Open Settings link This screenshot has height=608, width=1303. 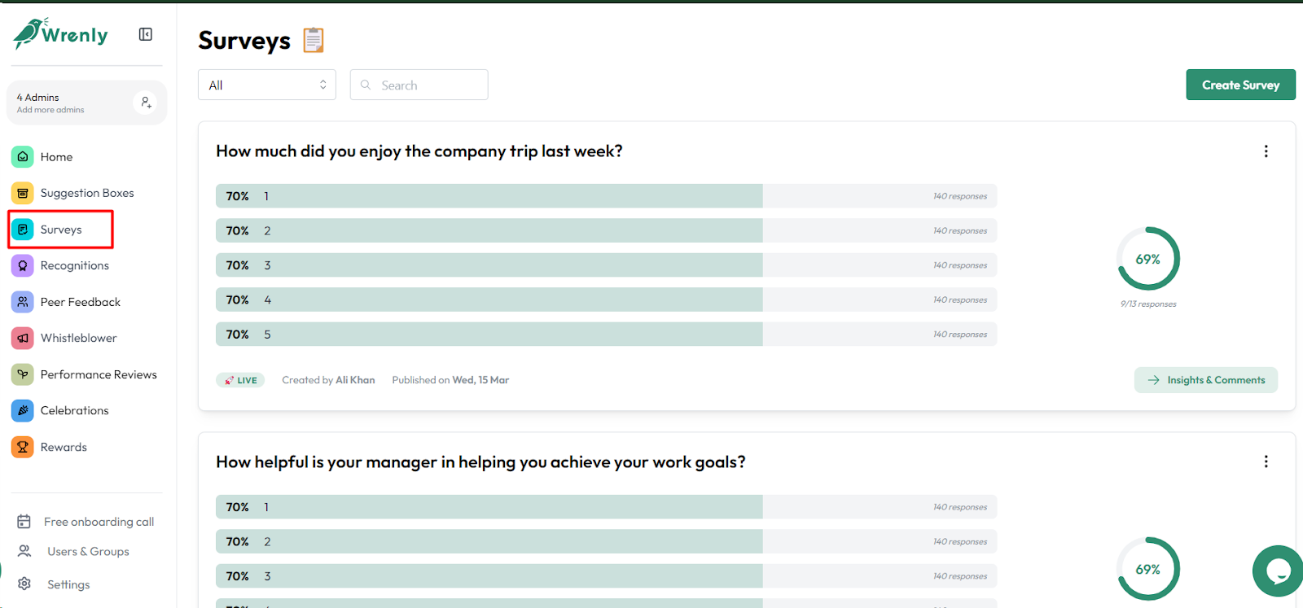tap(68, 584)
